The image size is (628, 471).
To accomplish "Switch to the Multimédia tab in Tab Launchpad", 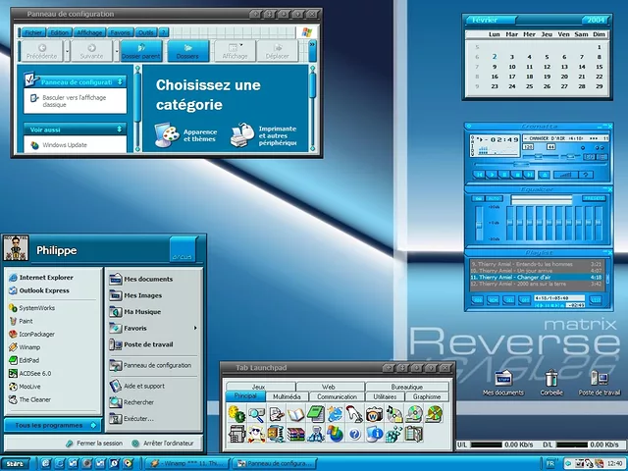I will click(x=287, y=397).
